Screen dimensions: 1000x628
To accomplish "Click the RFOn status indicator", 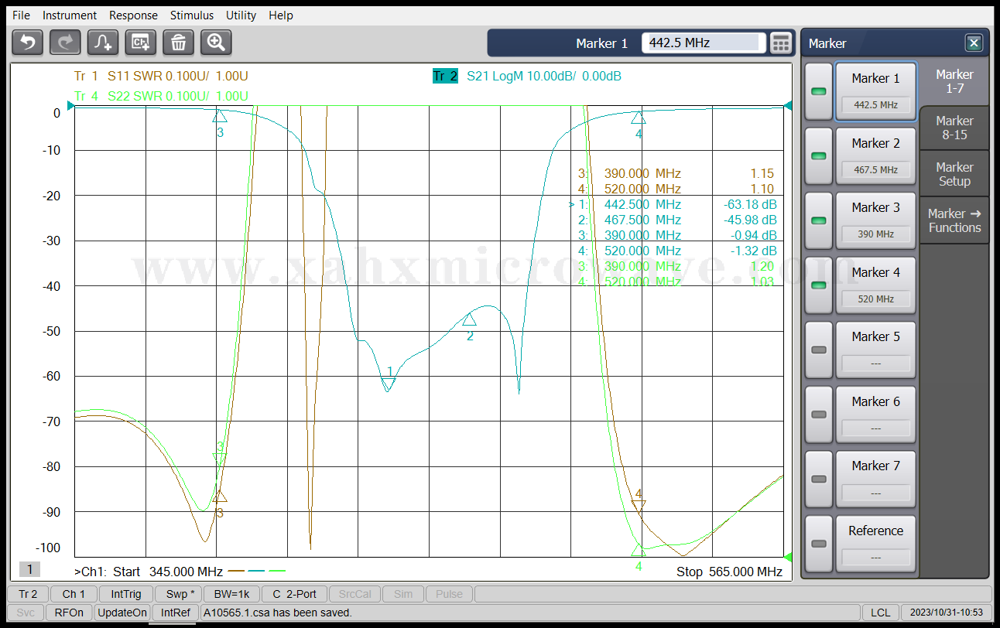I will pos(70,613).
